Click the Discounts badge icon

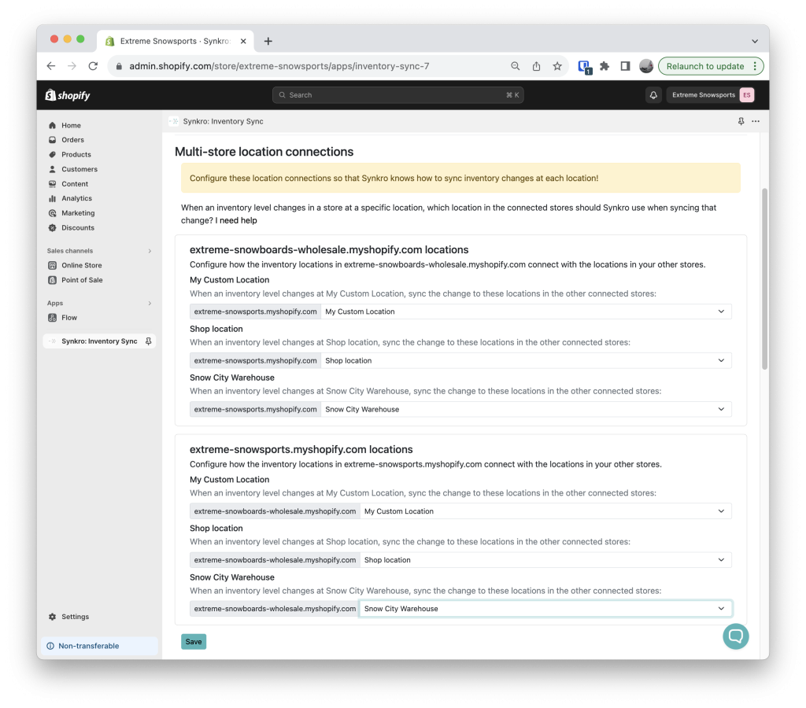tap(53, 227)
